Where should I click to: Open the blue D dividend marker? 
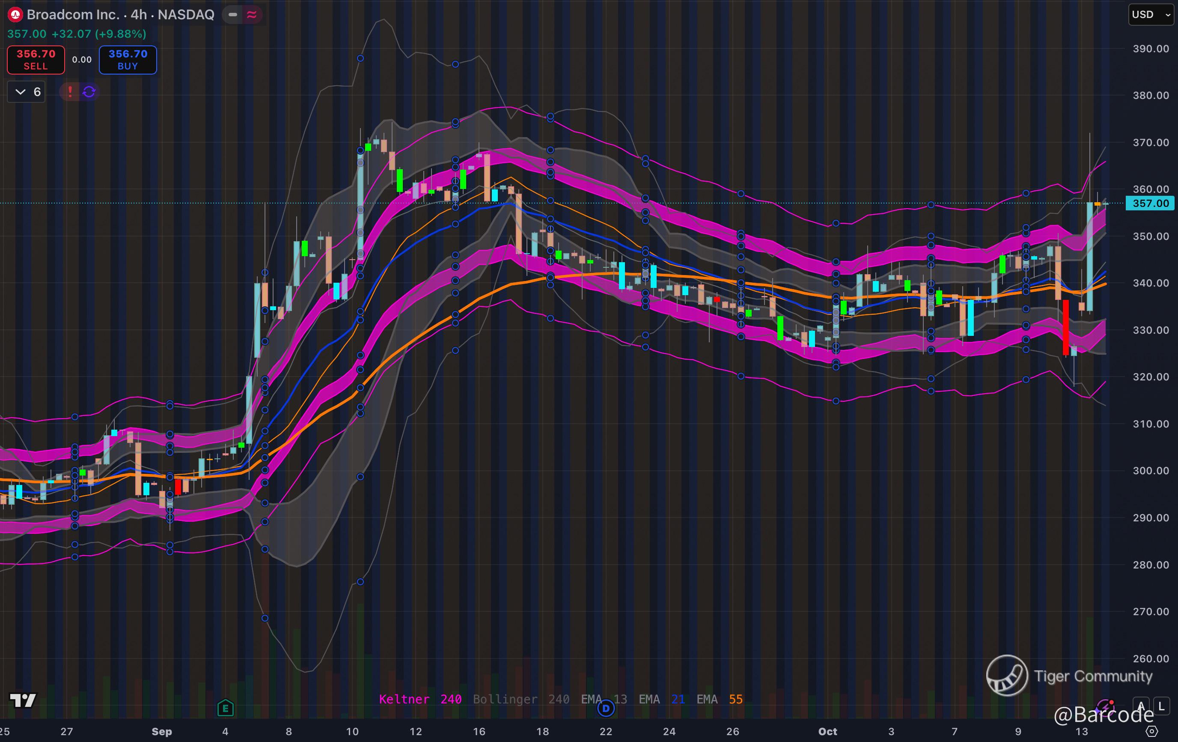606,708
